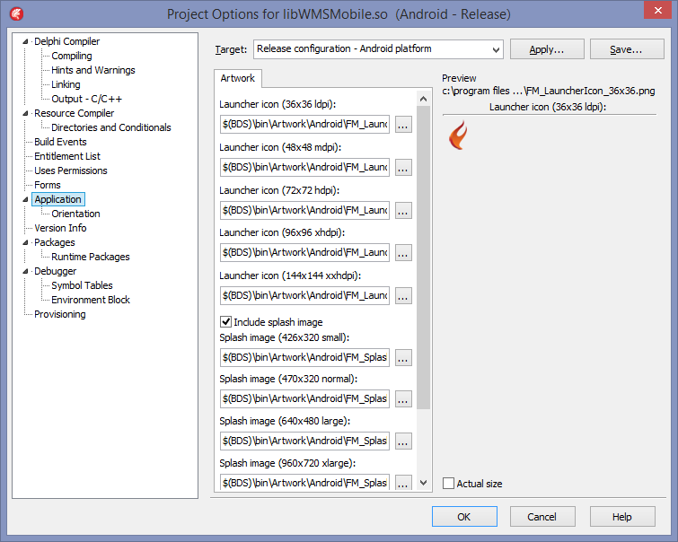Open Version Info options page
The image size is (678, 542).
(x=60, y=228)
